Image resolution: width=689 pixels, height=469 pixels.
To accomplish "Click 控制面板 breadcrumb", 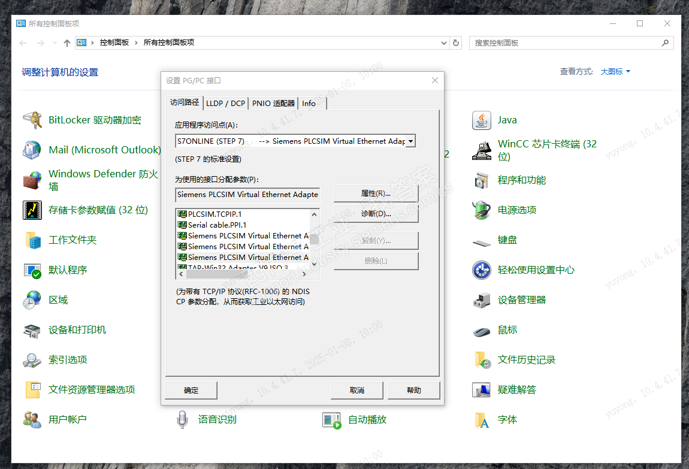I will 114,43.
